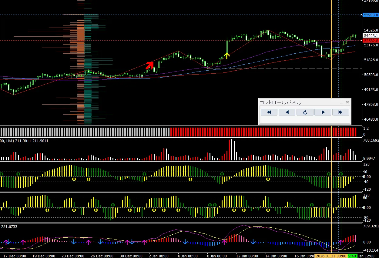Minimize the コントロールパネル panel
379x258 pixels.
(342, 103)
